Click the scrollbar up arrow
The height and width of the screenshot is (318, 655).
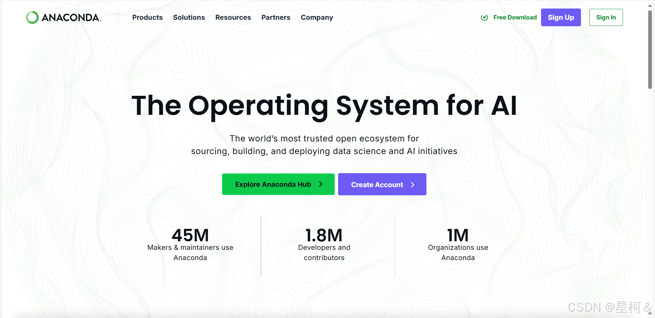click(650, 5)
